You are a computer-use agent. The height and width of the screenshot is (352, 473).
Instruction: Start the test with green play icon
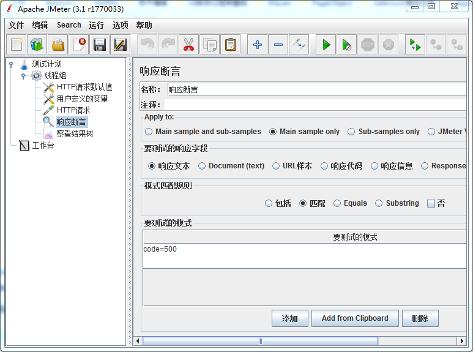326,45
